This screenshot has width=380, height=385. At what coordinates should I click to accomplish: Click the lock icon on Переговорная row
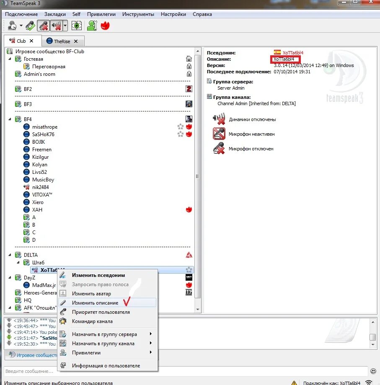point(189,66)
